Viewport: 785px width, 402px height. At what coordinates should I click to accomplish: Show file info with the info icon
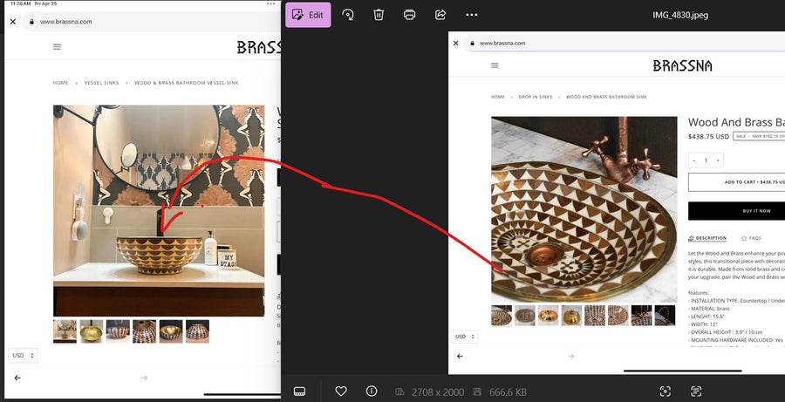coord(371,392)
